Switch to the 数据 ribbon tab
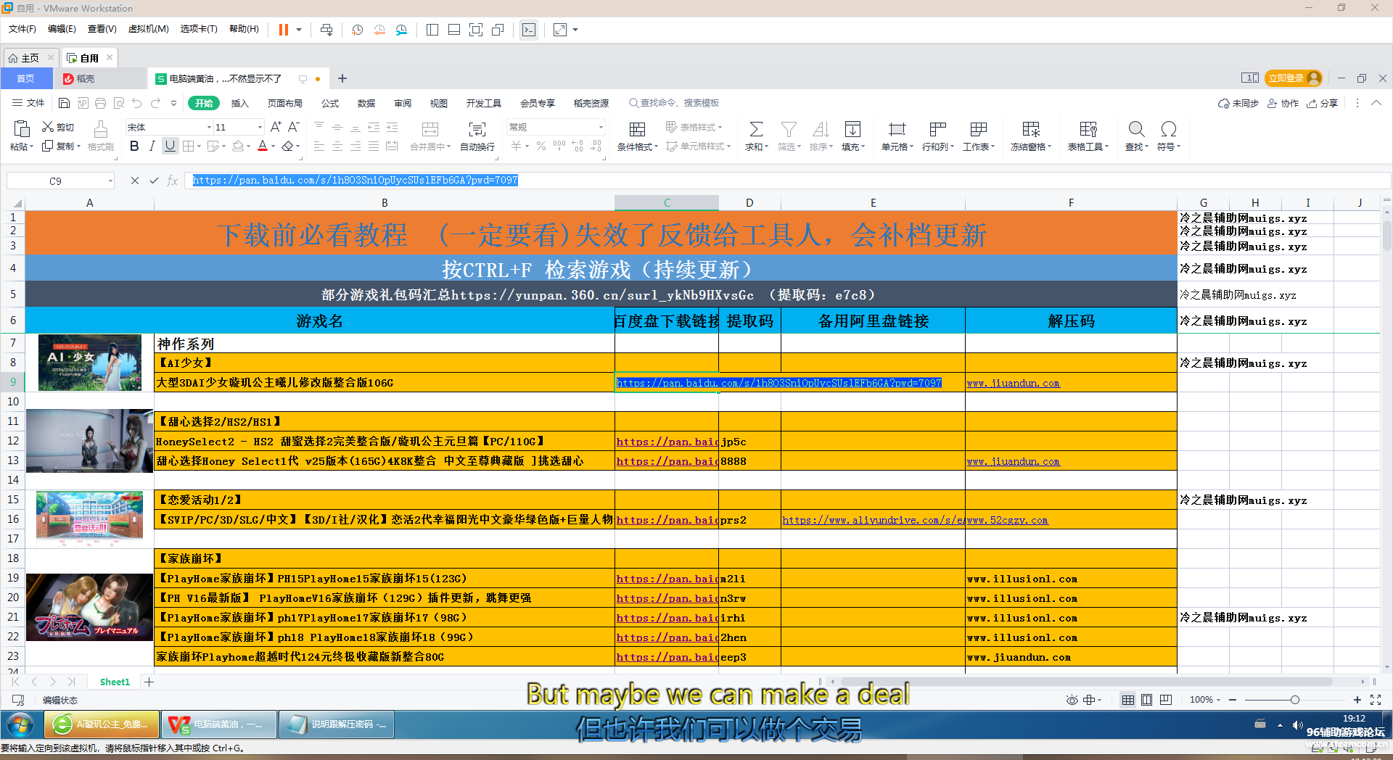Viewport: 1393px width, 760px height. (x=366, y=103)
